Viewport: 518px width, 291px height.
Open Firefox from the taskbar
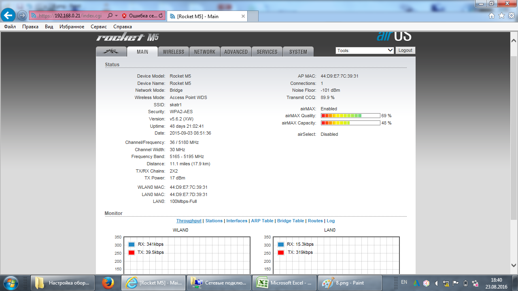pos(108,283)
